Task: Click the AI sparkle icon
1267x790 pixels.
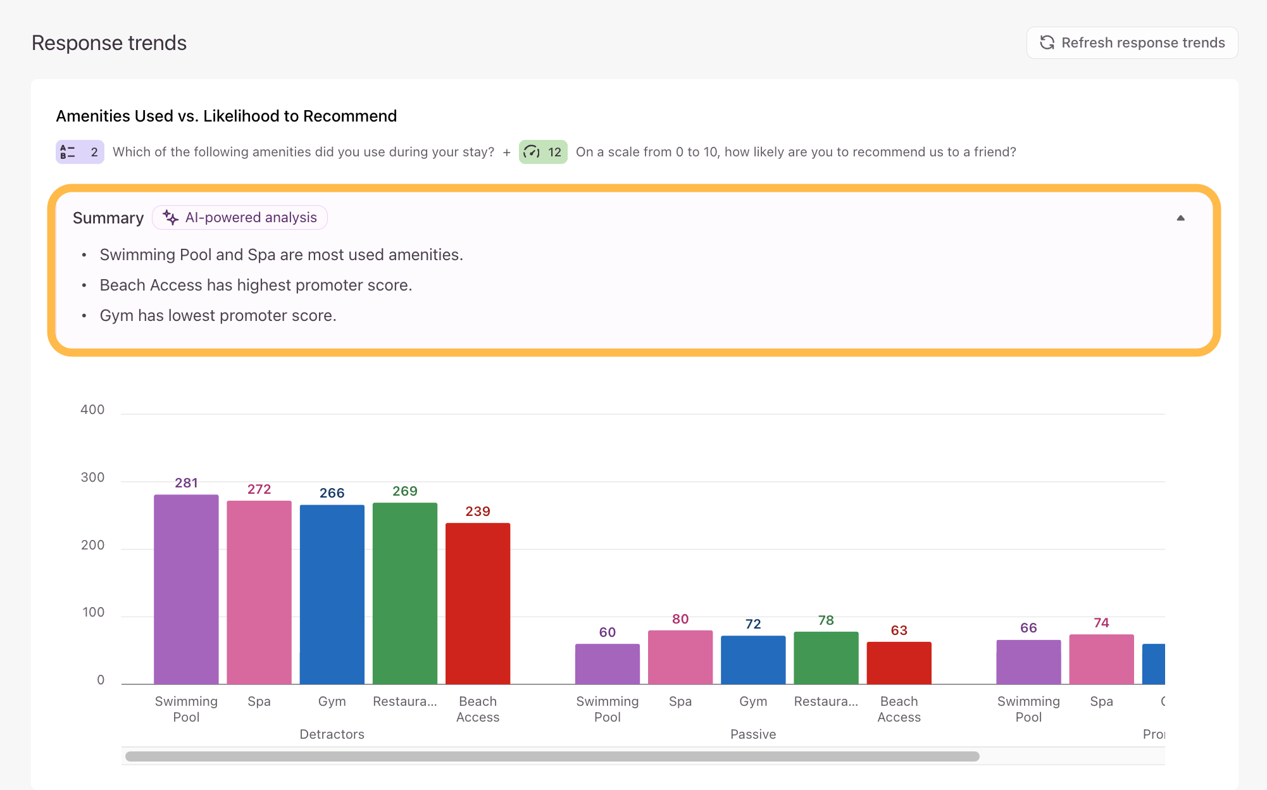Action: pos(170,217)
